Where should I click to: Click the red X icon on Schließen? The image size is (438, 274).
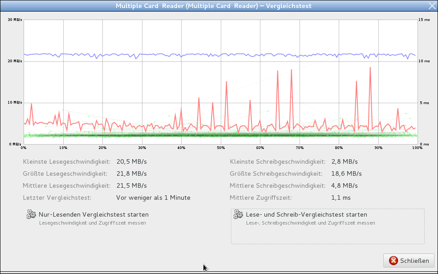point(393,261)
